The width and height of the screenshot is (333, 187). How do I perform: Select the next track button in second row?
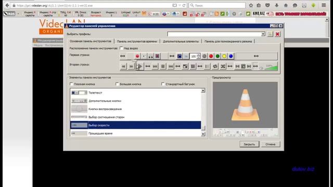(x=171, y=66)
